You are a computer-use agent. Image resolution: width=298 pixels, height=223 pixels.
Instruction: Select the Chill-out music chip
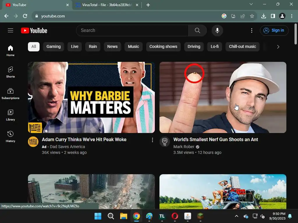tap(242, 47)
